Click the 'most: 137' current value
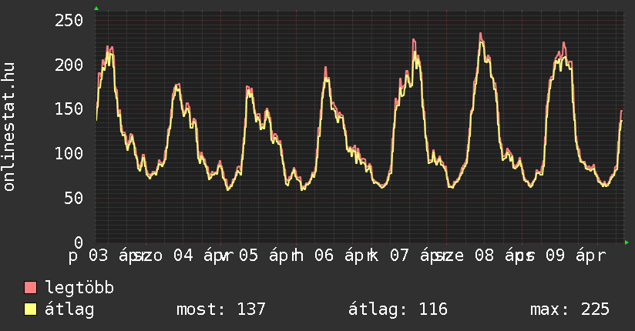Image resolution: width=635 pixels, height=331 pixels. (220, 309)
